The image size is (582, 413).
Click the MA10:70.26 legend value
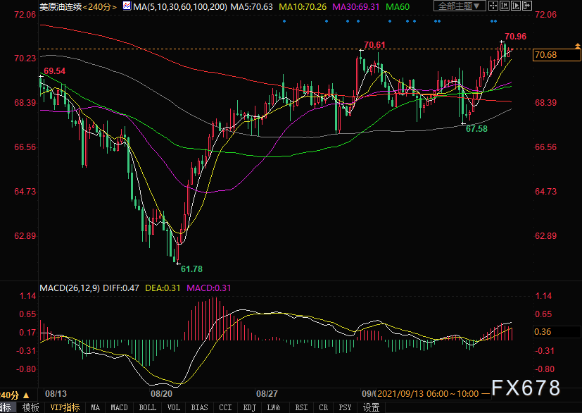[303, 6]
